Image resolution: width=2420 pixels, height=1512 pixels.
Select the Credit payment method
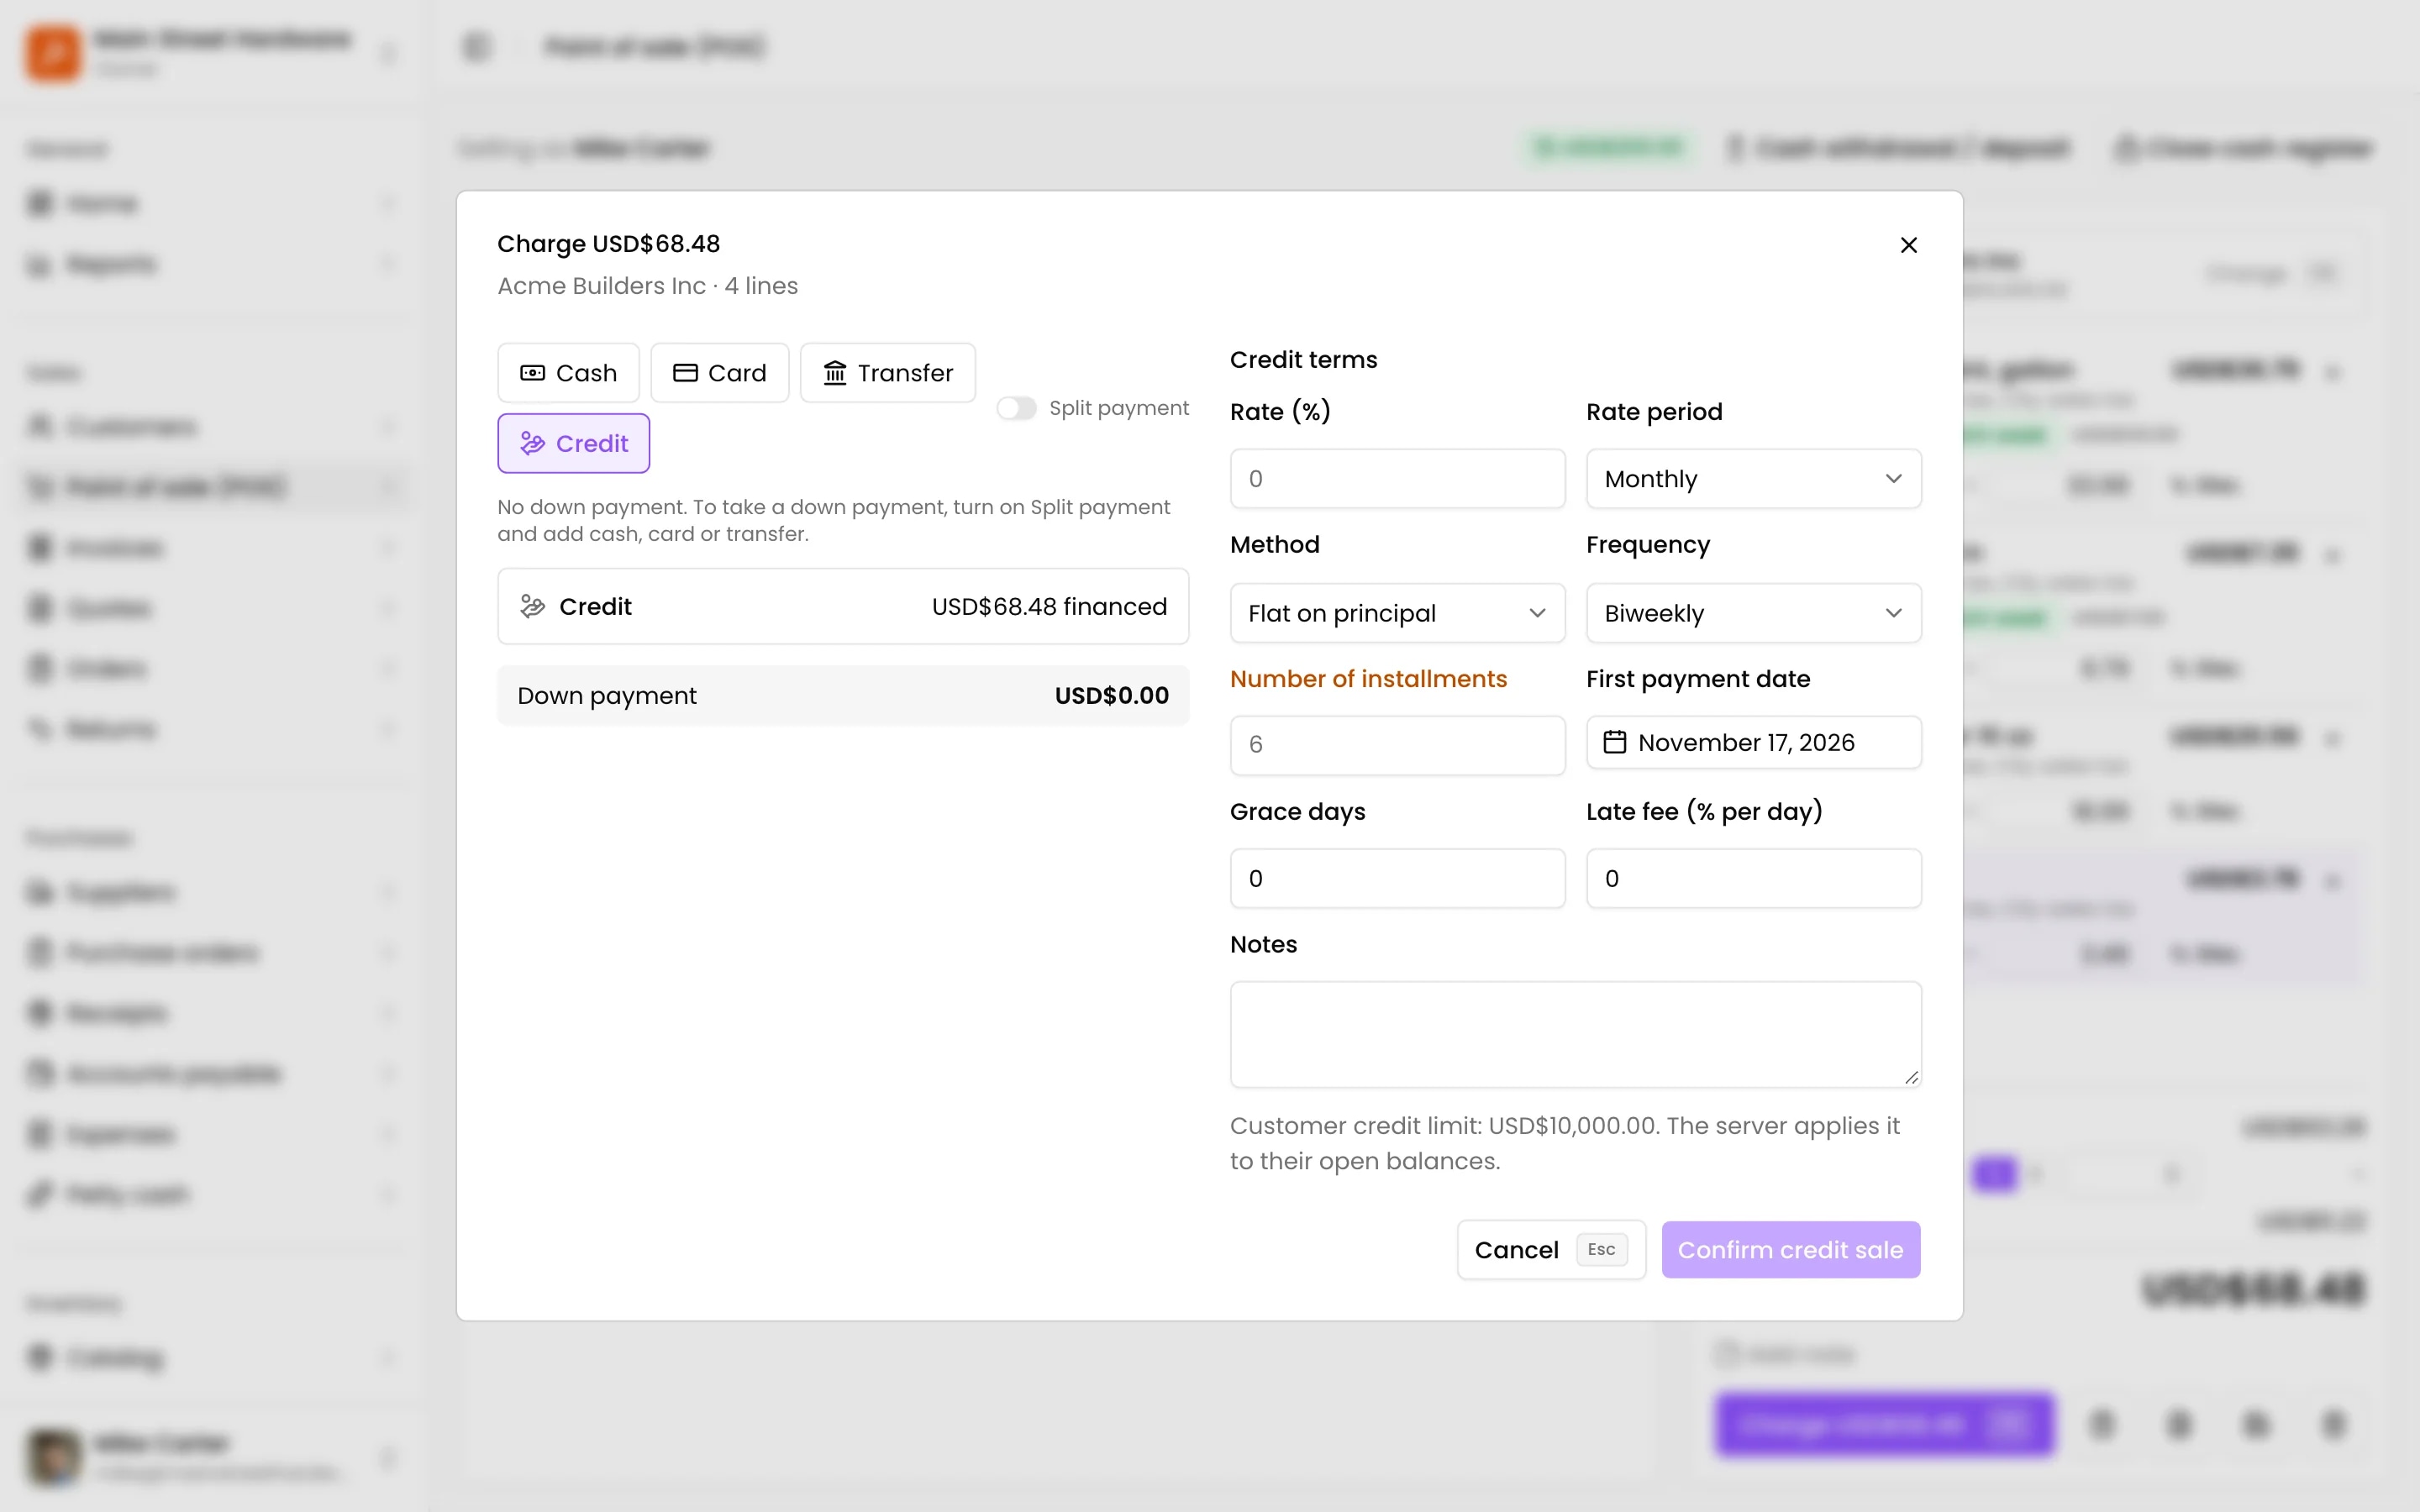[573, 443]
